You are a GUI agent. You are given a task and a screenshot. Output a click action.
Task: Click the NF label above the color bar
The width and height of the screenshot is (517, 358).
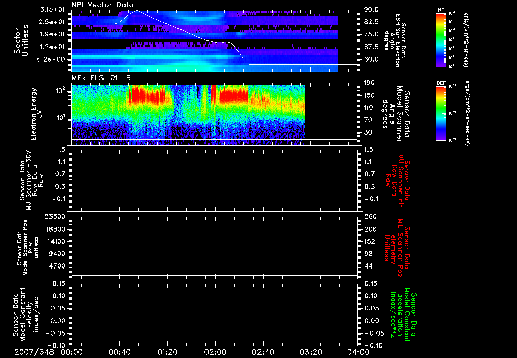441,10
